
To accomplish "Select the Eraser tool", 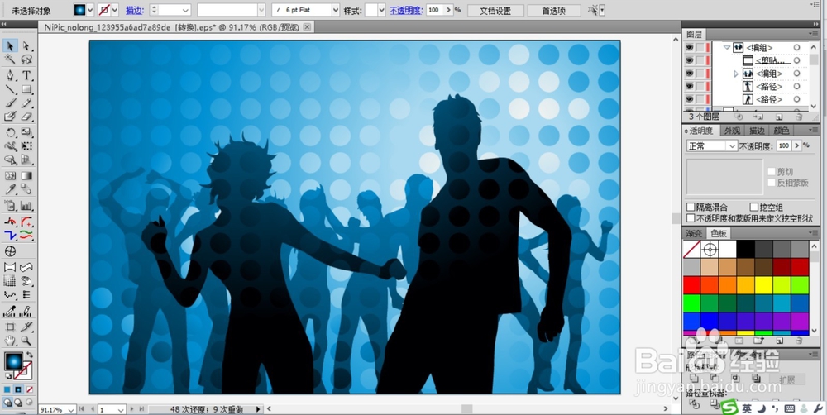I will point(26,117).
